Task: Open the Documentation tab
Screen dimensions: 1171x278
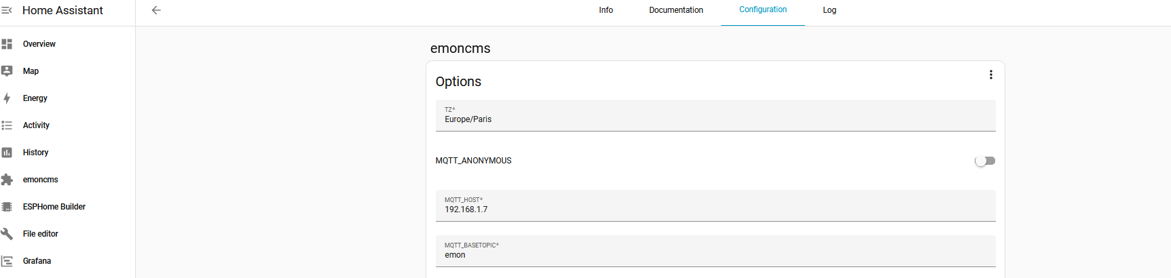Action: (x=676, y=10)
